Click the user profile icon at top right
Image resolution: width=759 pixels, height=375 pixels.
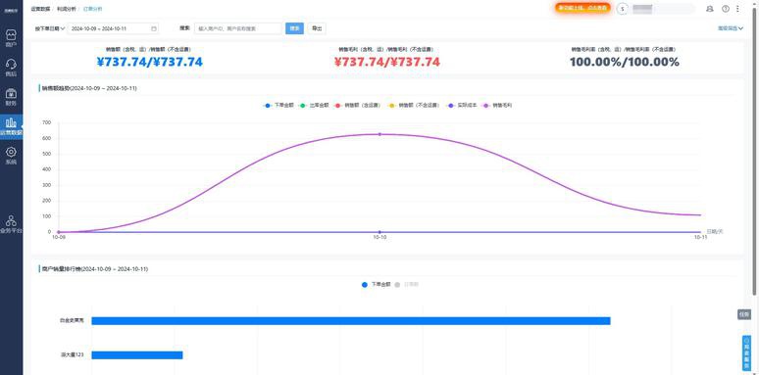coord(710,9)
